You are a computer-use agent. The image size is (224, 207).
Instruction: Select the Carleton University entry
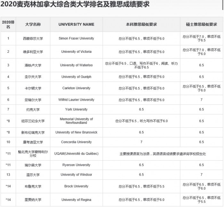pos(76,88)
